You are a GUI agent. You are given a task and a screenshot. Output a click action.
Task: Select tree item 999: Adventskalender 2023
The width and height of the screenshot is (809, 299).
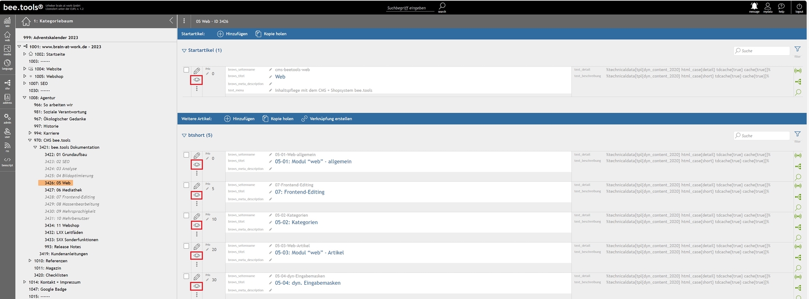point(51,37)
